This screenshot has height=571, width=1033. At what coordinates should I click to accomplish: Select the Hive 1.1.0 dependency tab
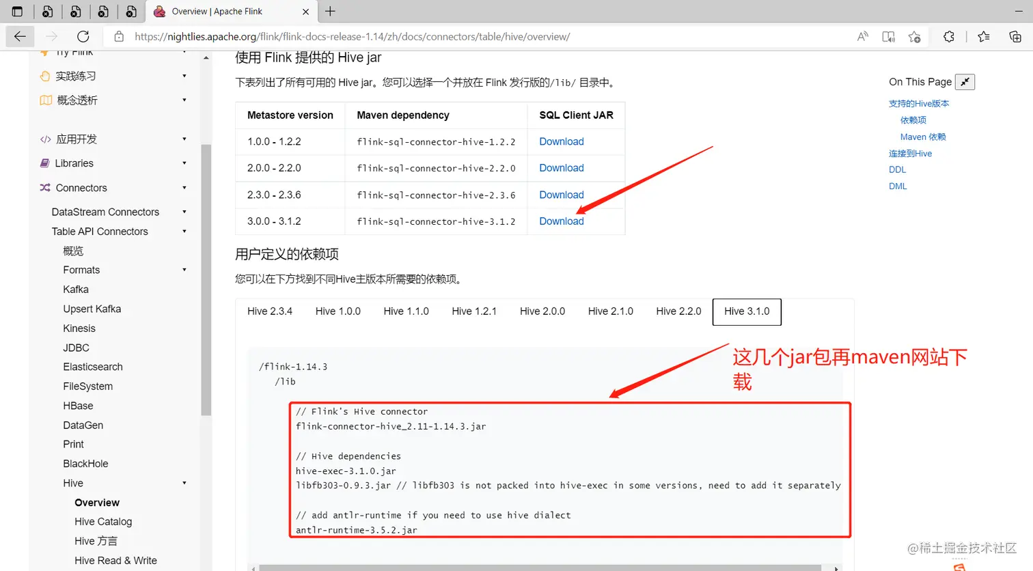click(407, 311)
